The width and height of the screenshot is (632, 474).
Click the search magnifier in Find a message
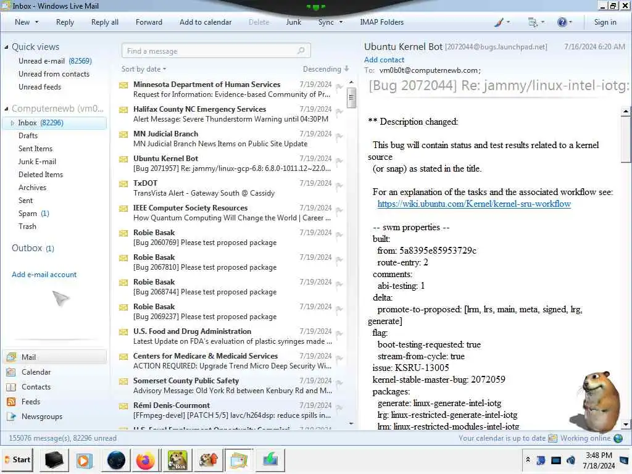coord(301,51)
